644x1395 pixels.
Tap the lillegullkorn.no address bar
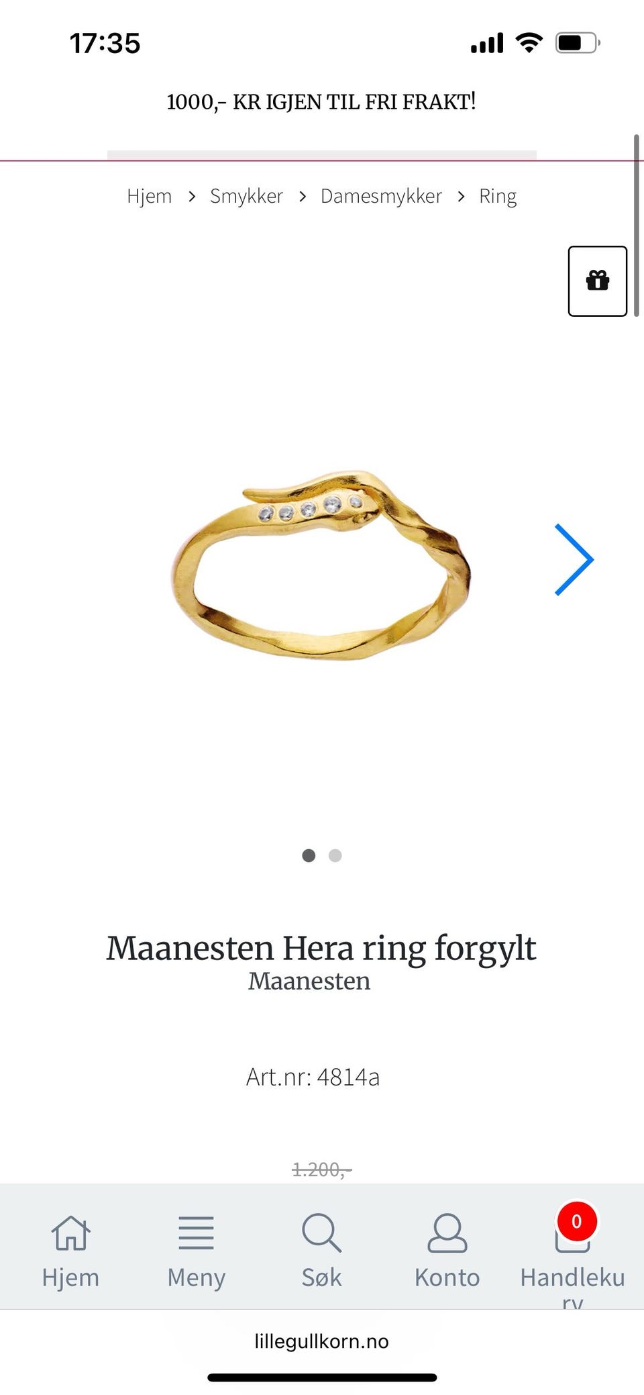[x=321, y=1341]
